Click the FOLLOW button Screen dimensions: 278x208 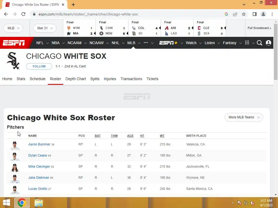tap(39, 66)
